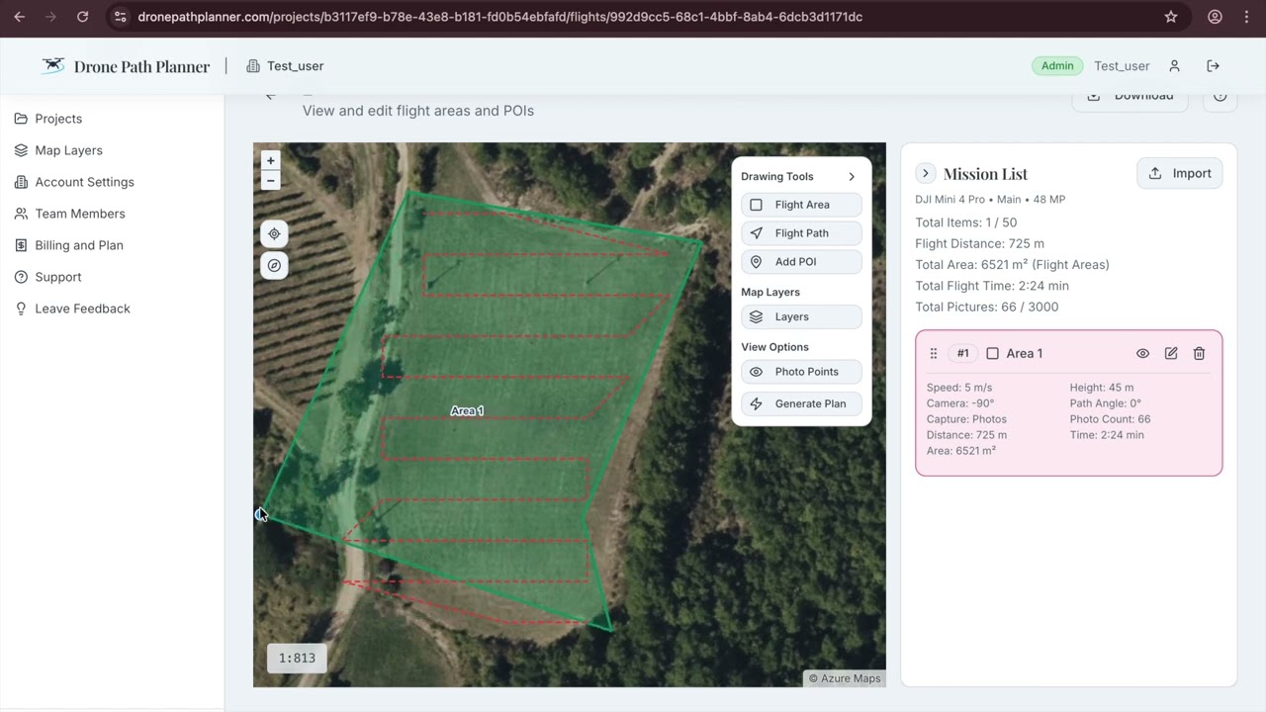1266x712 pixels.
Task: Tick the Area 1 checkbox
Action: pyautogui.click(x=992, y=353)
